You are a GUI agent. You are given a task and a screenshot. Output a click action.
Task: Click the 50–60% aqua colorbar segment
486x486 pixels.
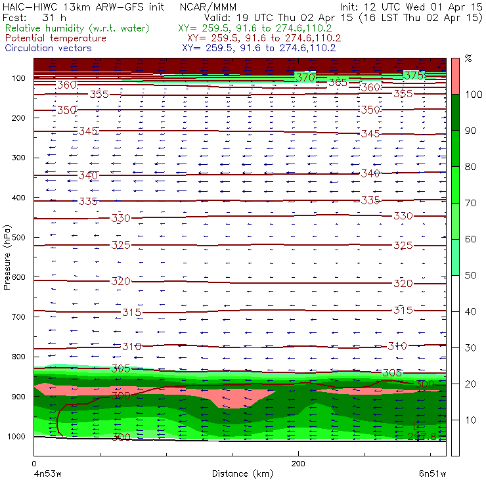pyautogui.click(x=455, y=257)
